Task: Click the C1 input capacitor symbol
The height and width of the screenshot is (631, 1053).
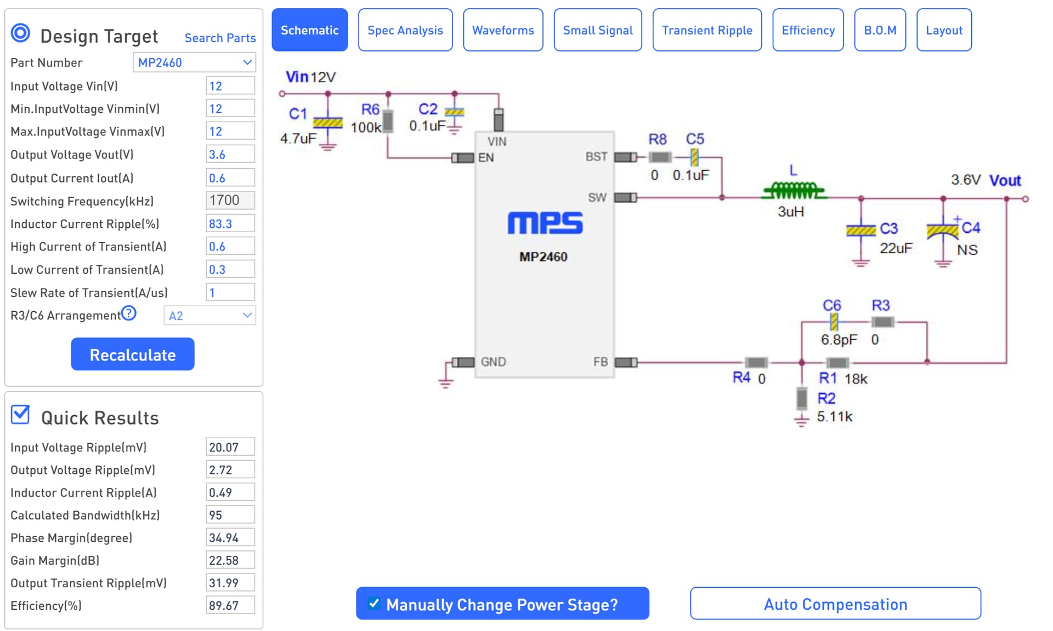Action: point(327,123)
